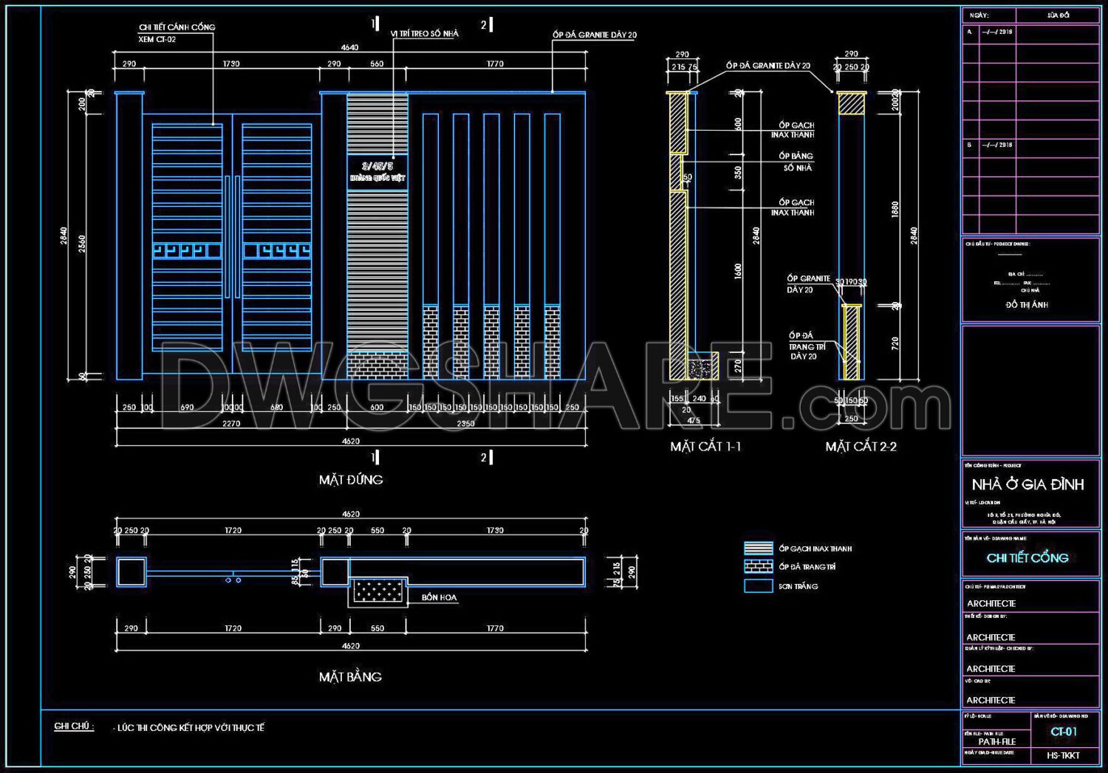Select the house number plate 3/45/5
The image size is (1108, 773).
[377, 172]
